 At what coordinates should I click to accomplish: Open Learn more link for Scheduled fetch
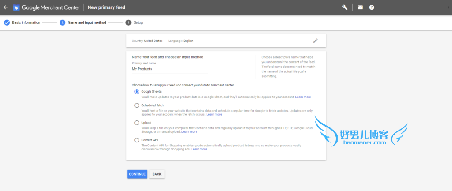click(x=214, y=114)
